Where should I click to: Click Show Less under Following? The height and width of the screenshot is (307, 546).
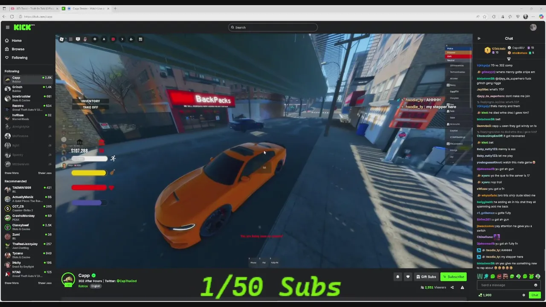(45, 173)
